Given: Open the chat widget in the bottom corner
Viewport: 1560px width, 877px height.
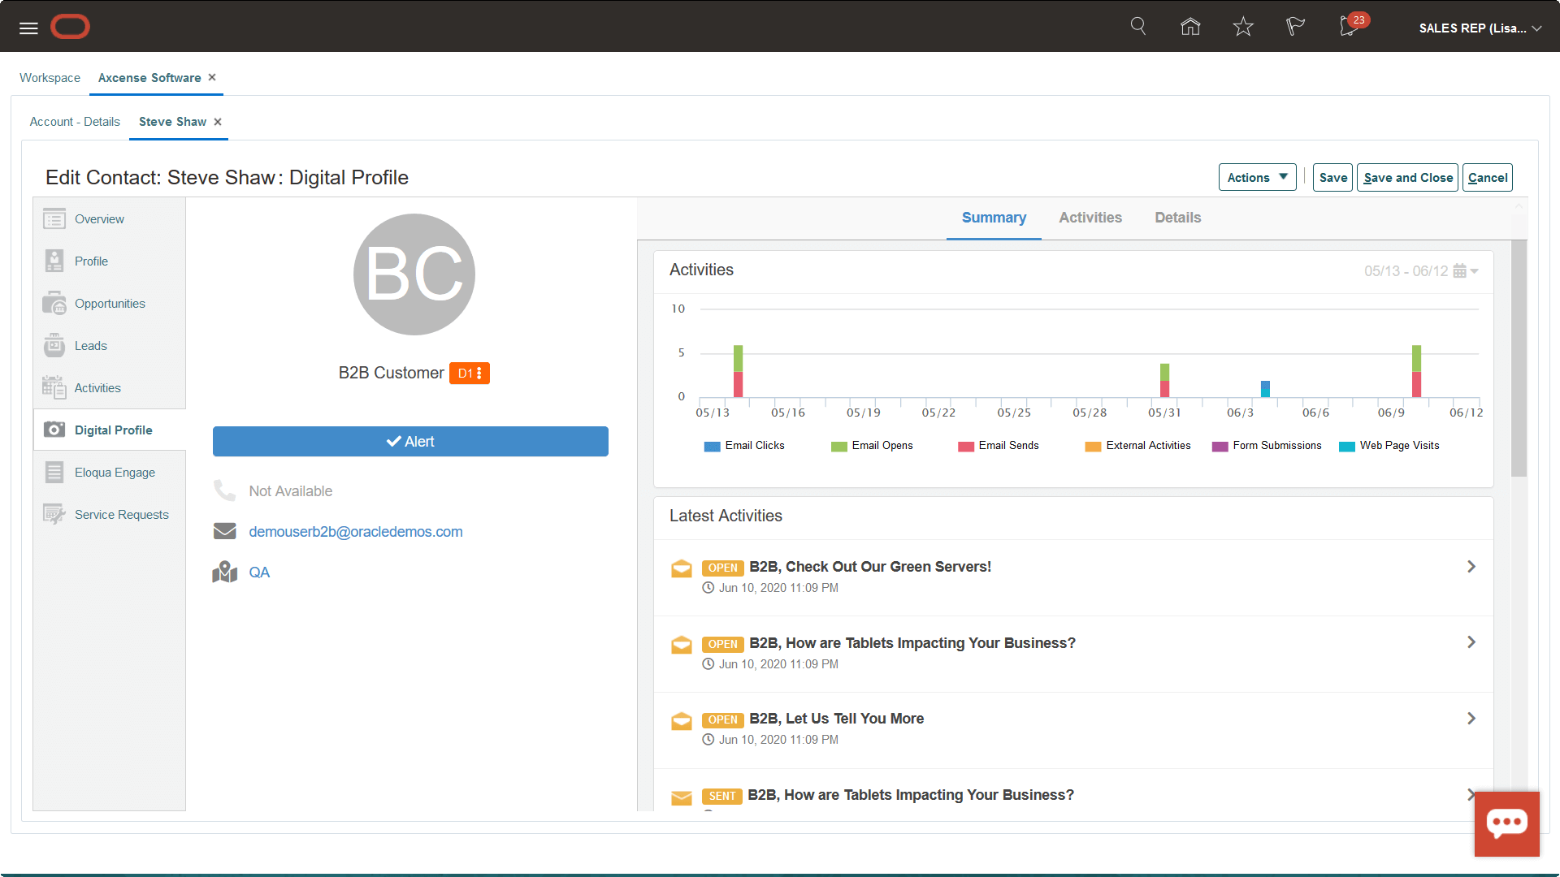Looking at the screenshot, I should (x=1507, y=824).
